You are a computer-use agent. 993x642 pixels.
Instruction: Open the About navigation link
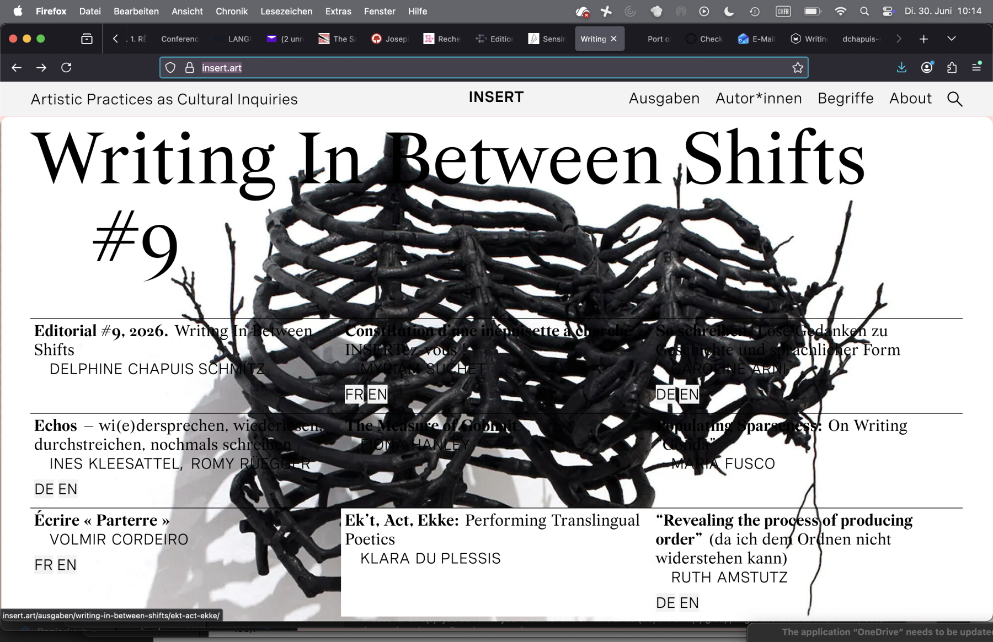910,99
